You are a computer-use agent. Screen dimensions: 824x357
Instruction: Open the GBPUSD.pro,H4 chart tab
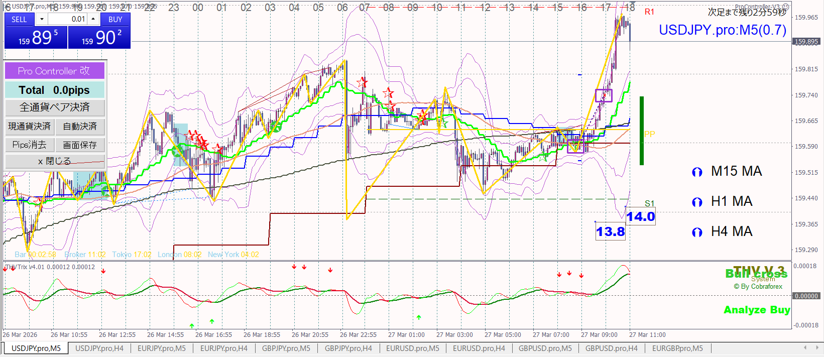click(x=611, y=348)
